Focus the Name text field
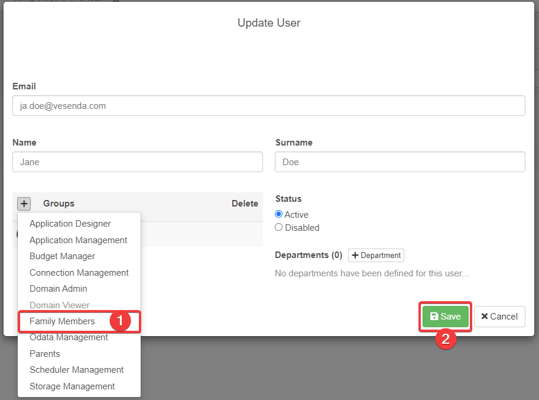This screenshot has width=539, height=400. click(137, 162)
